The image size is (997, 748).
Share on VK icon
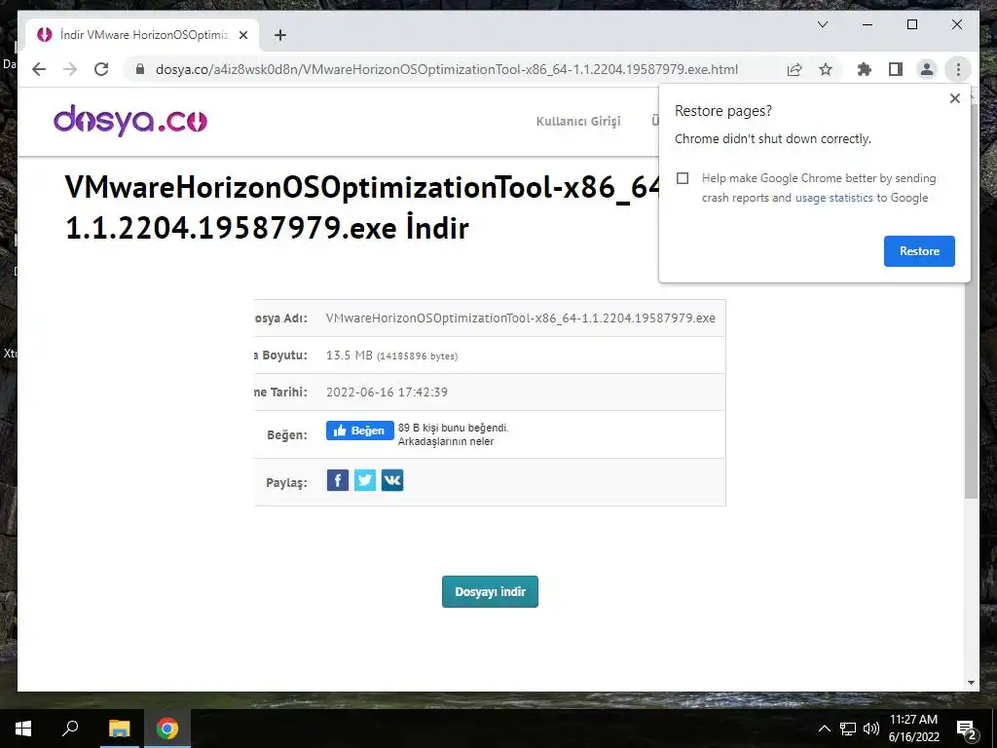click(x=392, y=480)
